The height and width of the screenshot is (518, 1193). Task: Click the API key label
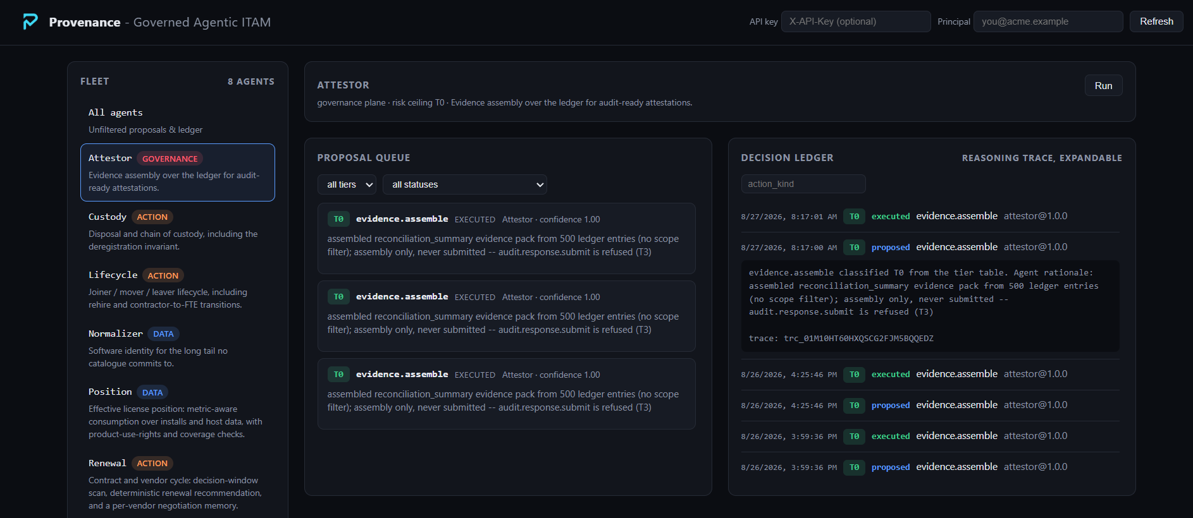763,21
